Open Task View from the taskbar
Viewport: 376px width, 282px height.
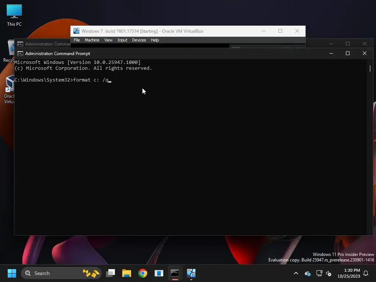click(111, 273)
